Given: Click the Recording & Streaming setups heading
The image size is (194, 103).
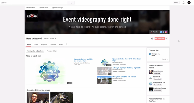Looking at the screenshot, I should 38,90.
